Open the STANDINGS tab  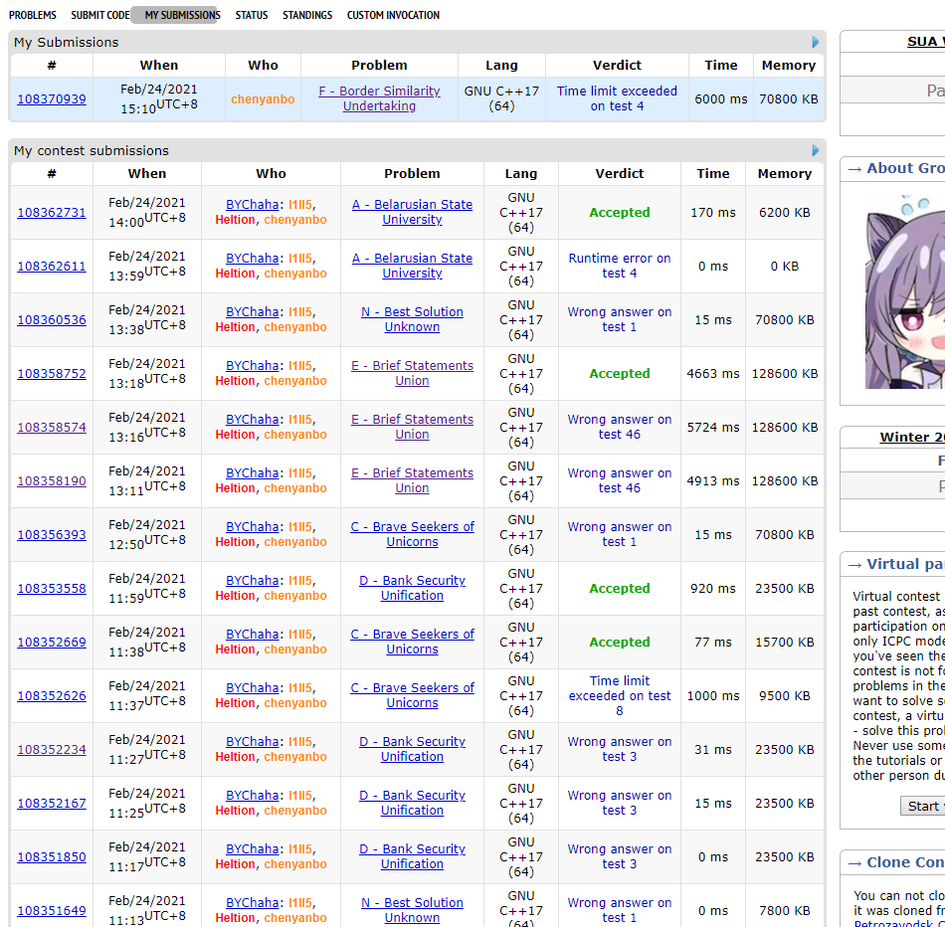307,15
